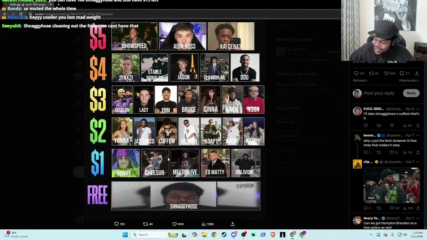Like keeno's comment showing 51
This screenshot has height=240, width=427.
pyautogui.click(x=392, y=152)
